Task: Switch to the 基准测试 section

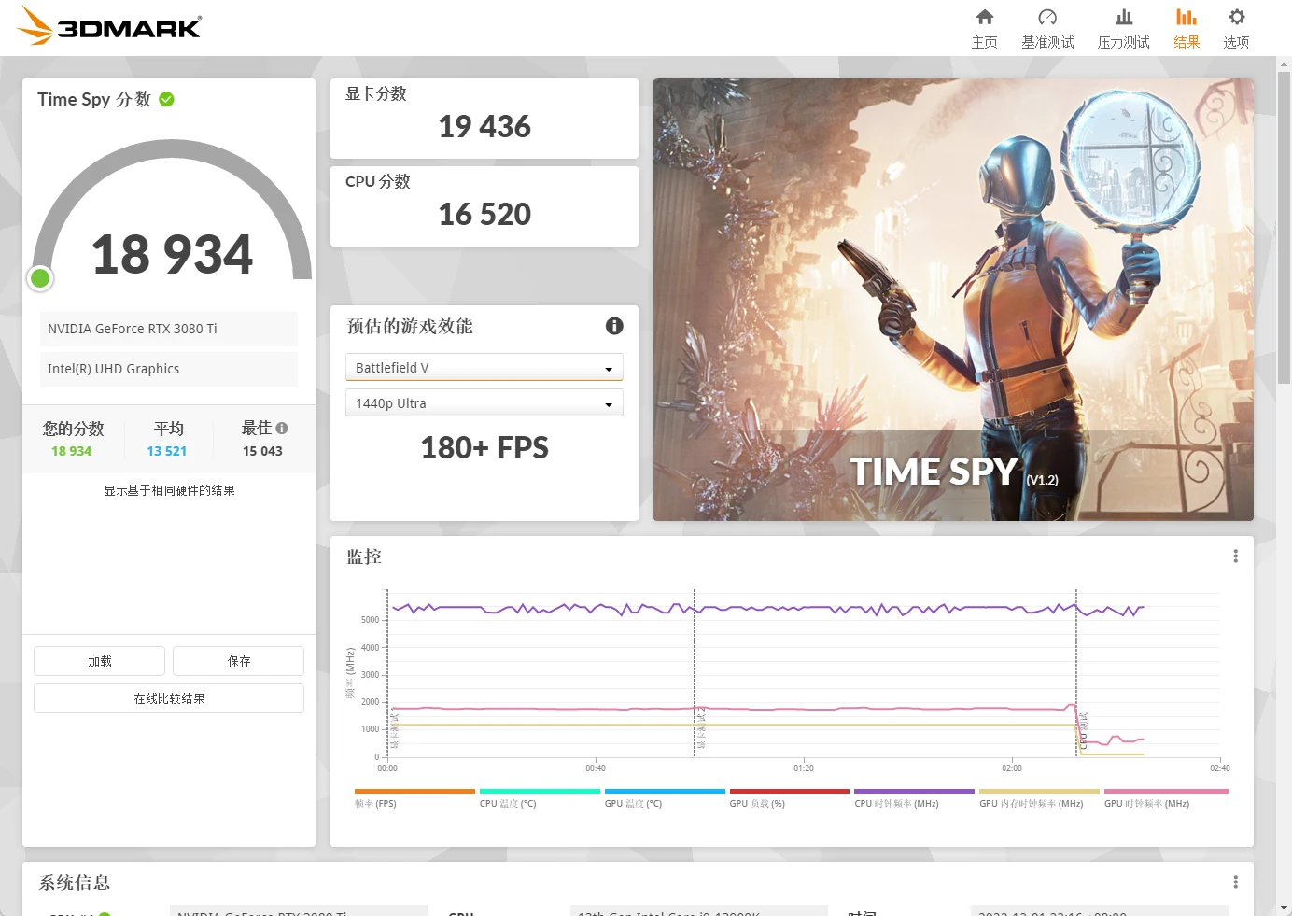Action: point(1047,28)
